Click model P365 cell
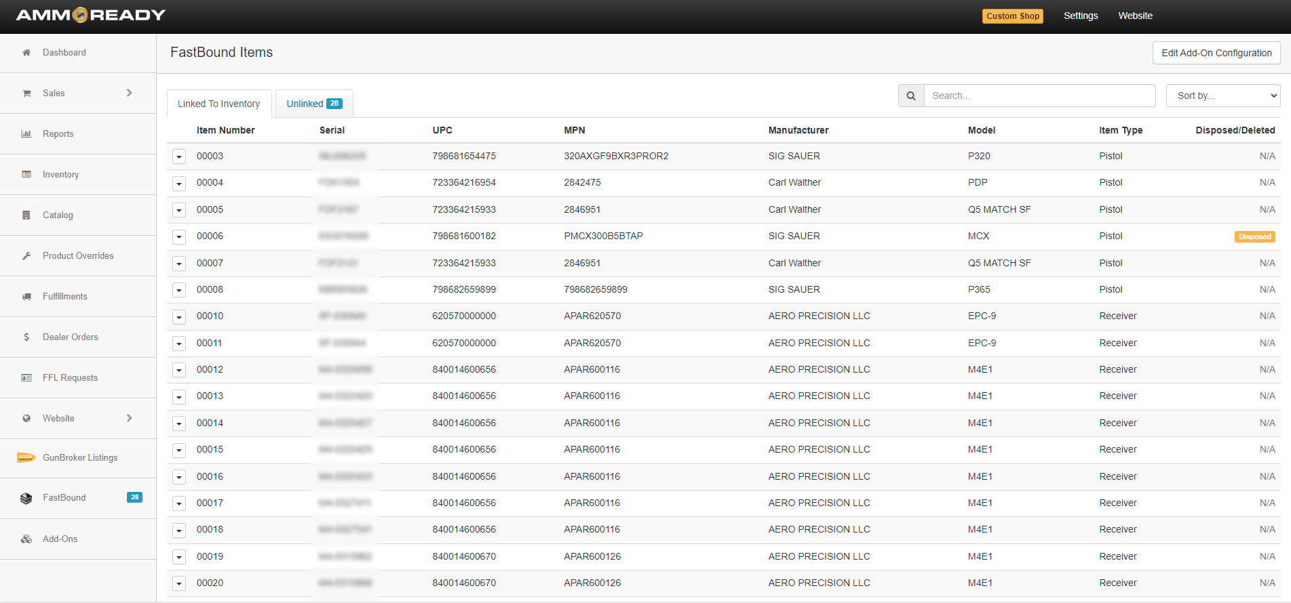The height and width of the screenshot is (603, 1291). click(x=979, y=289)
